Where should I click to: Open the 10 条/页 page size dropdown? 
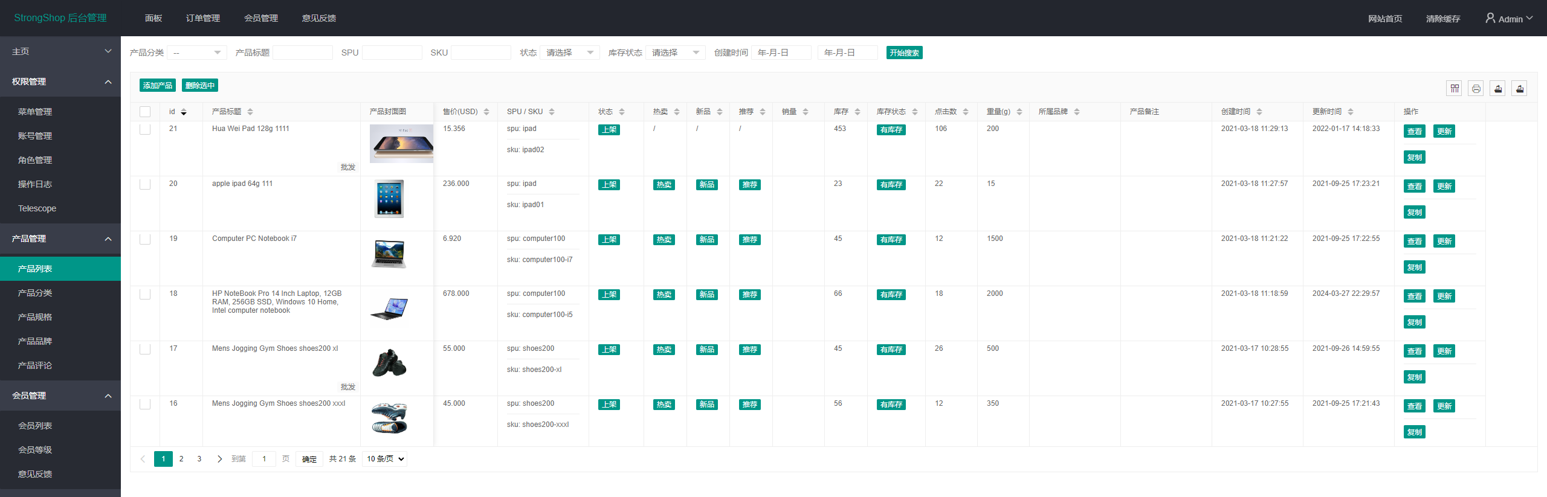point(385,459)
